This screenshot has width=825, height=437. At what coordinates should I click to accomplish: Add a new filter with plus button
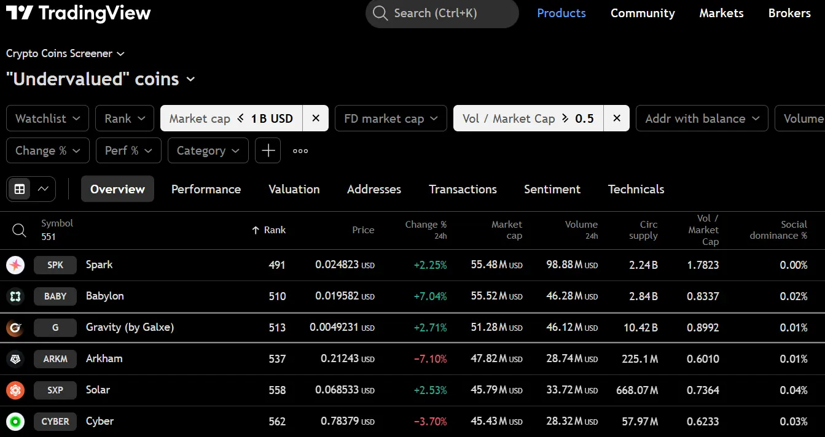pos(268,150)
